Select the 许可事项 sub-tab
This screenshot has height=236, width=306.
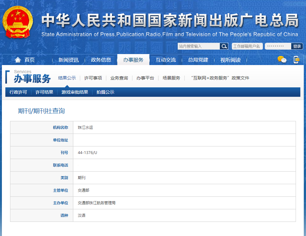93,78
